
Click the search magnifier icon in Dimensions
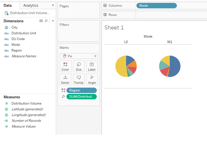click(x=46, y=21)
